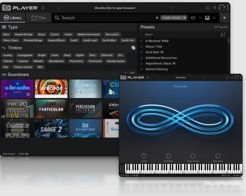
Task: Toggle the favorites star filter in search bar
Action: coord(200,18)
